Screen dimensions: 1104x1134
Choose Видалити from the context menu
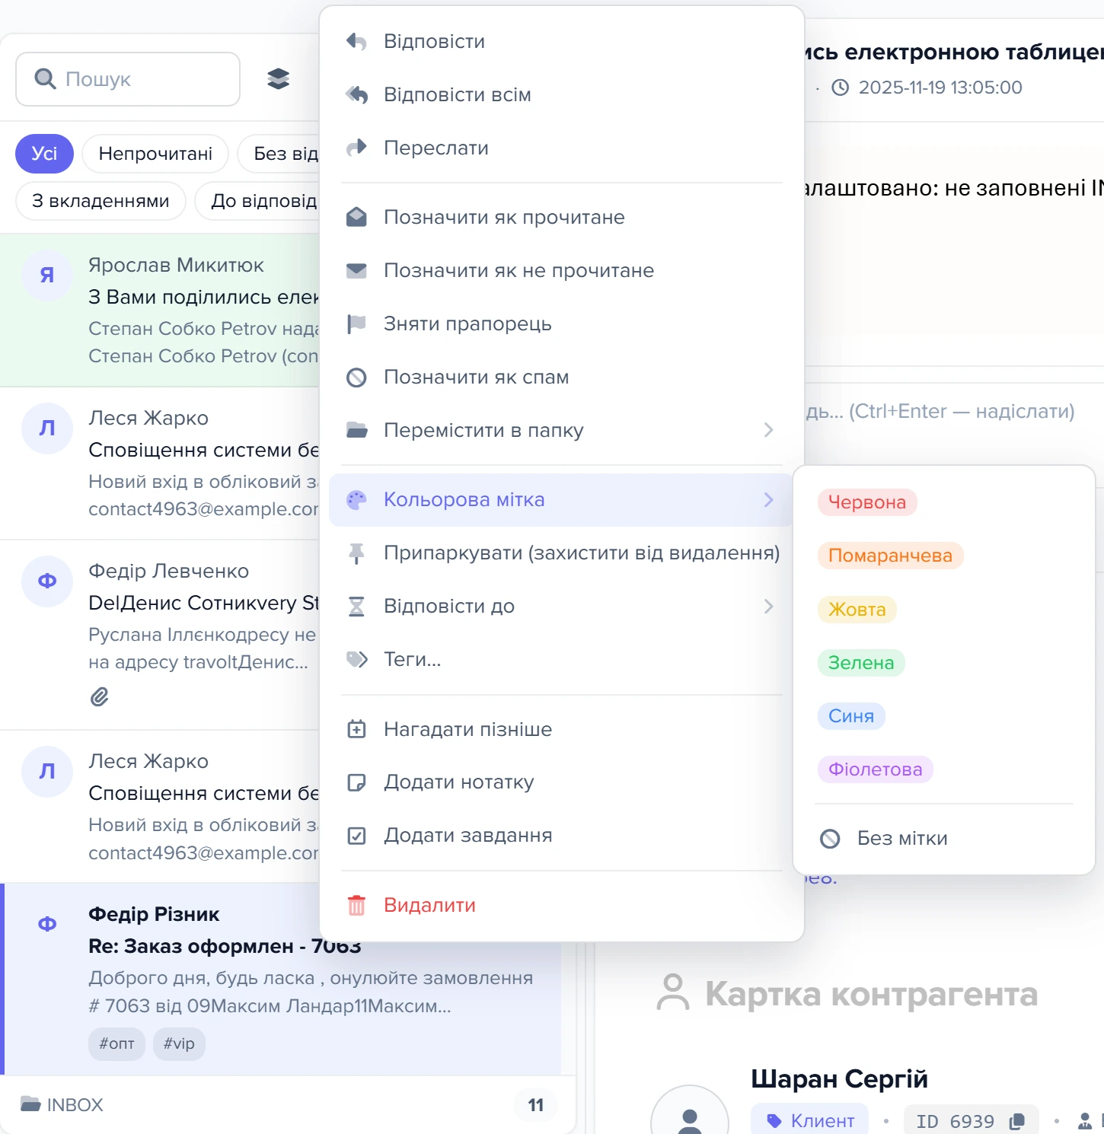562,905
